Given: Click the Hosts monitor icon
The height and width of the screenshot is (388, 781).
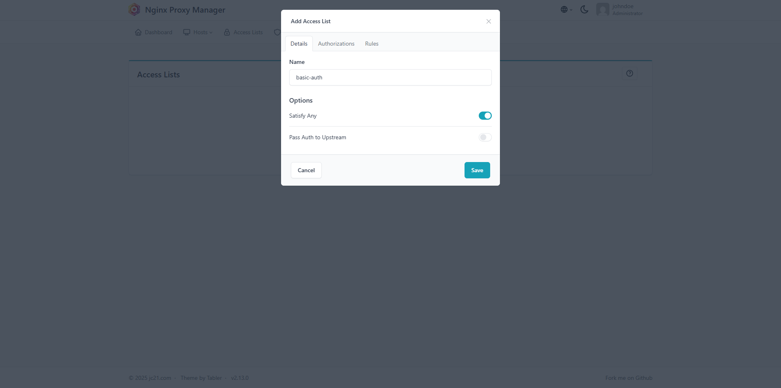Looking at the screenshot, I should tap(187, 32).
